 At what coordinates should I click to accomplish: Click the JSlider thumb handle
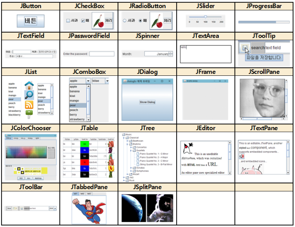[x=205, y=17]
